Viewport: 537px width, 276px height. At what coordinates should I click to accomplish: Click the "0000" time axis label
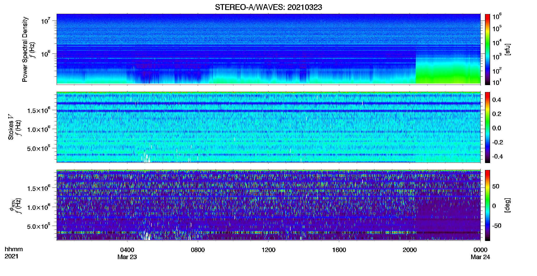[480, 250]
